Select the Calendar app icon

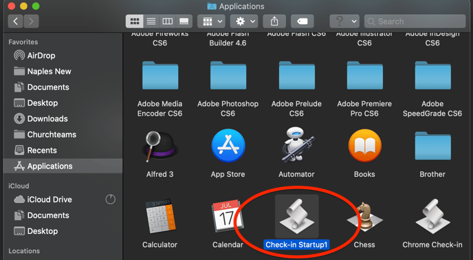click(x=227, y=215)
